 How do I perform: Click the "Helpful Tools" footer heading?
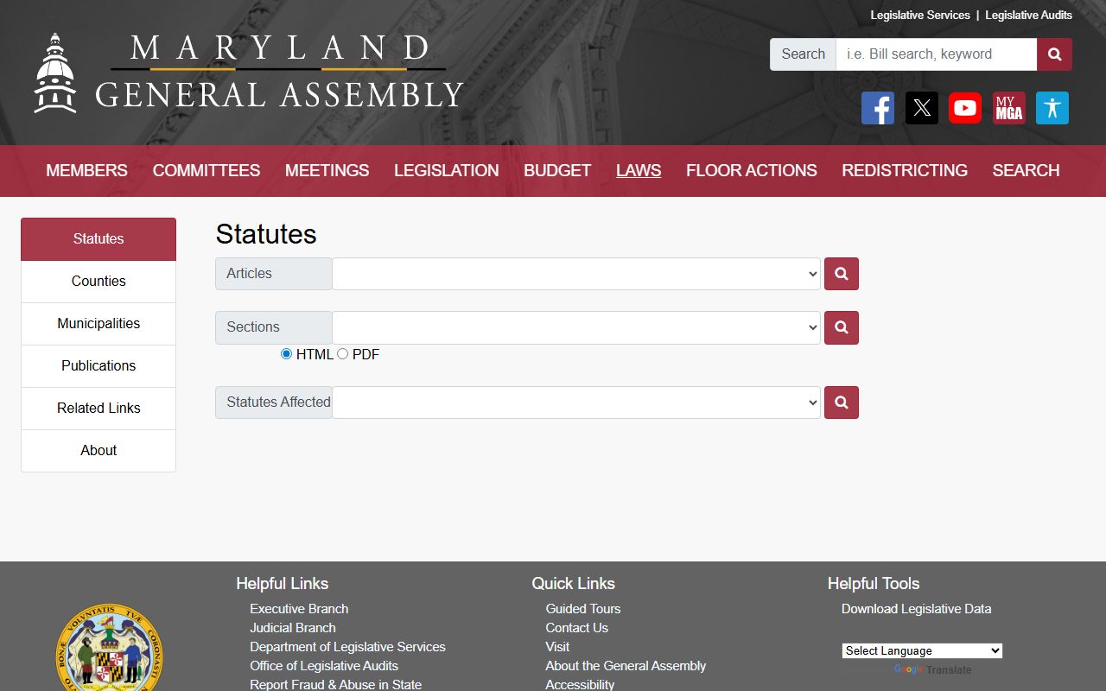point(874,584)
